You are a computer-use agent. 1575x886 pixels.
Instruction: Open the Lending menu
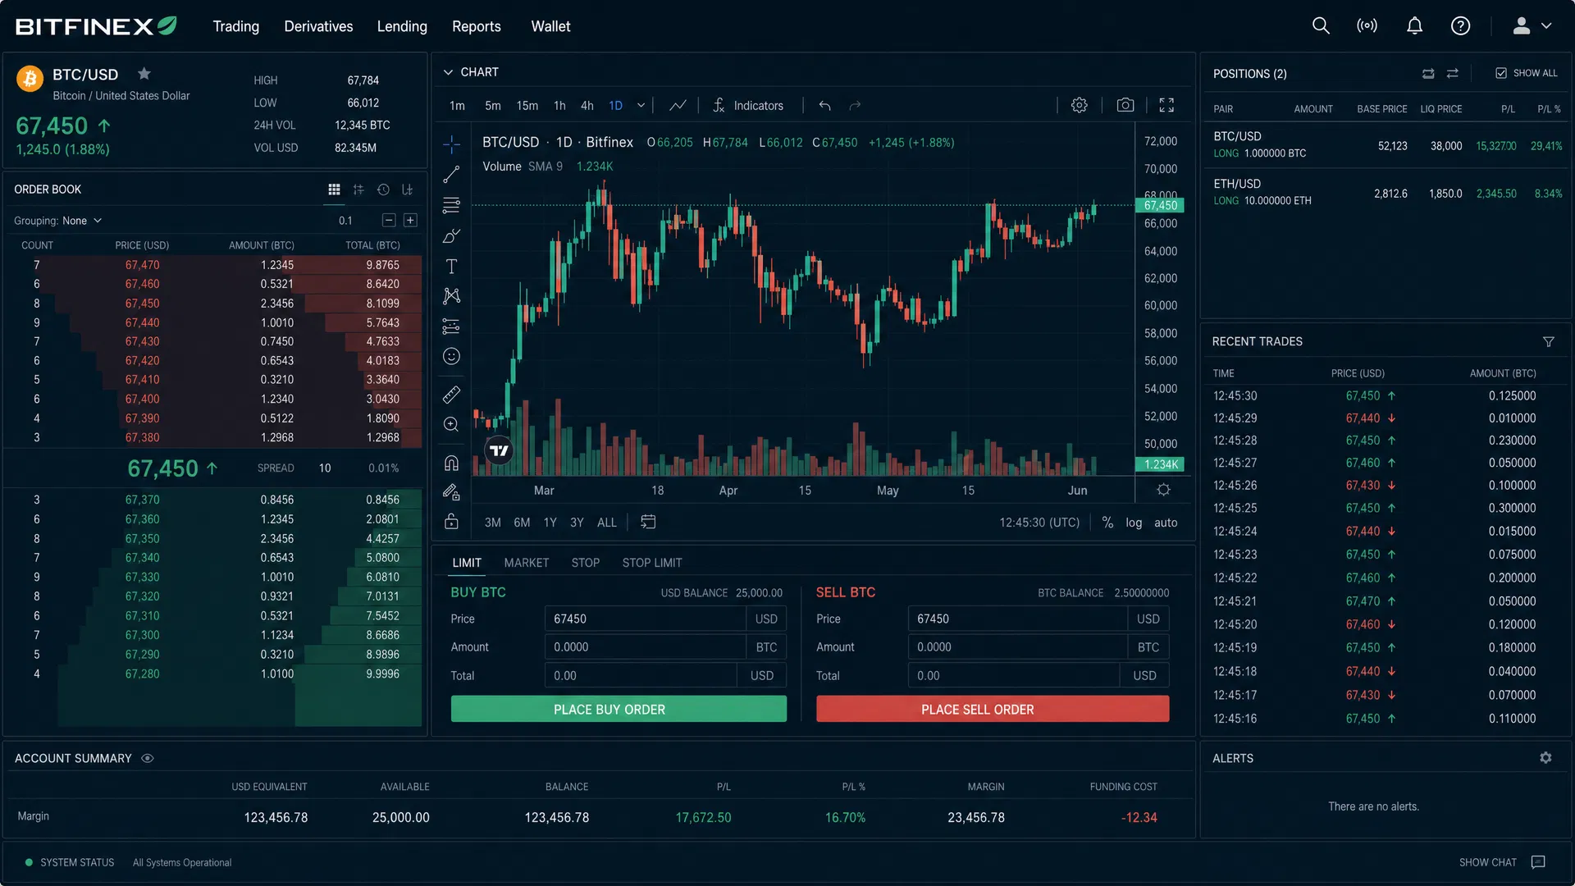402,26
